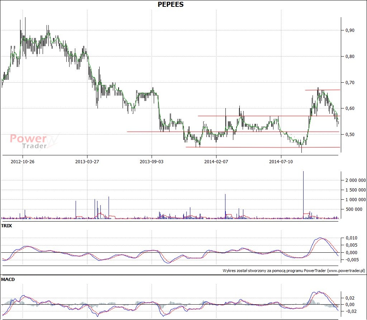The image size is (367, 320).
Task: Click the 1 500 000 volume label
Action: (x=356, y=190)
